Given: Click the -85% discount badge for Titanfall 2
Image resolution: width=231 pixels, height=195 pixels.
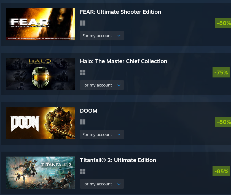Looking at the screenshot, I should coord(221,171).
